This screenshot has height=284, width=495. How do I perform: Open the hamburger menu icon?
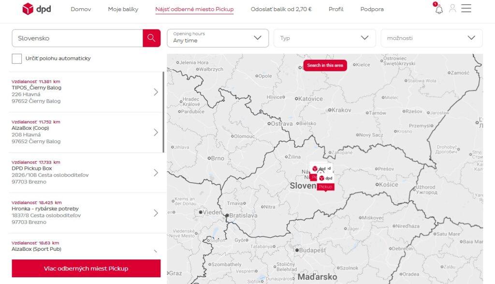[x=466, y=8]
